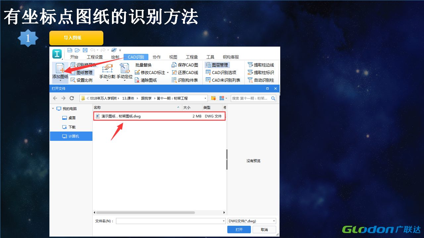Open the 工程设置 ribbon tab
424x238 pixels.
(x=95, y=57)
